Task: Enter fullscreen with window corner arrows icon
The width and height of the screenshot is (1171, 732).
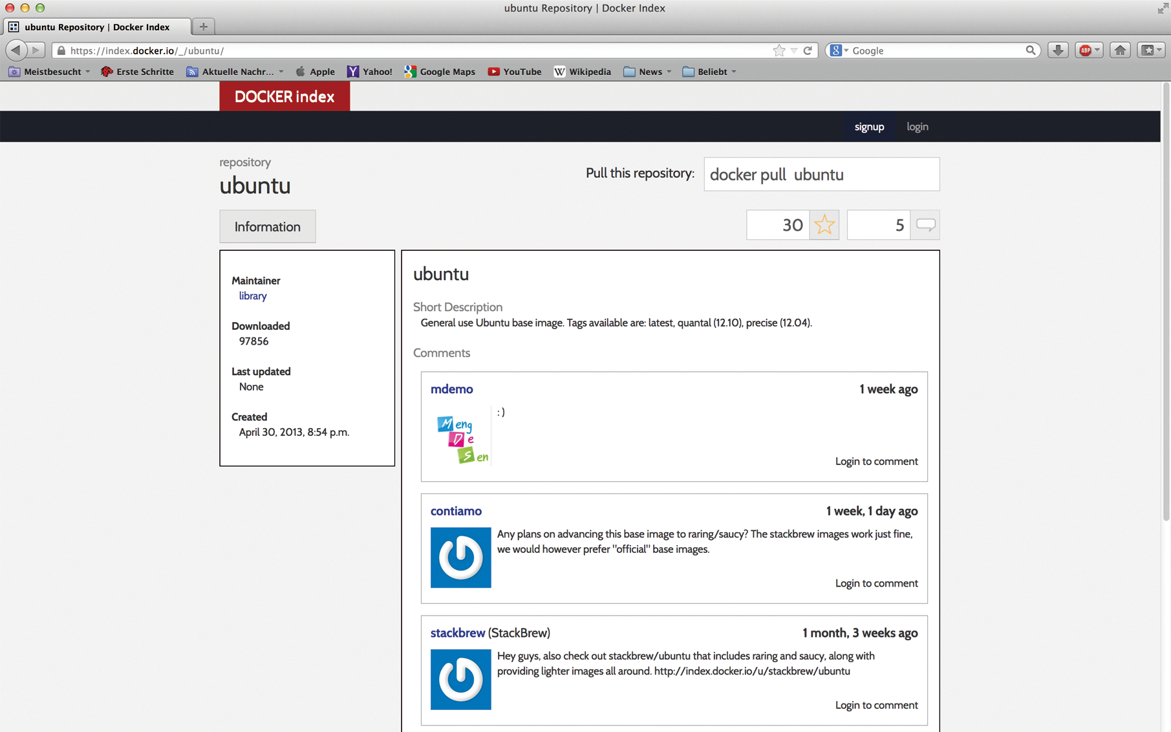Action: 1163,8
